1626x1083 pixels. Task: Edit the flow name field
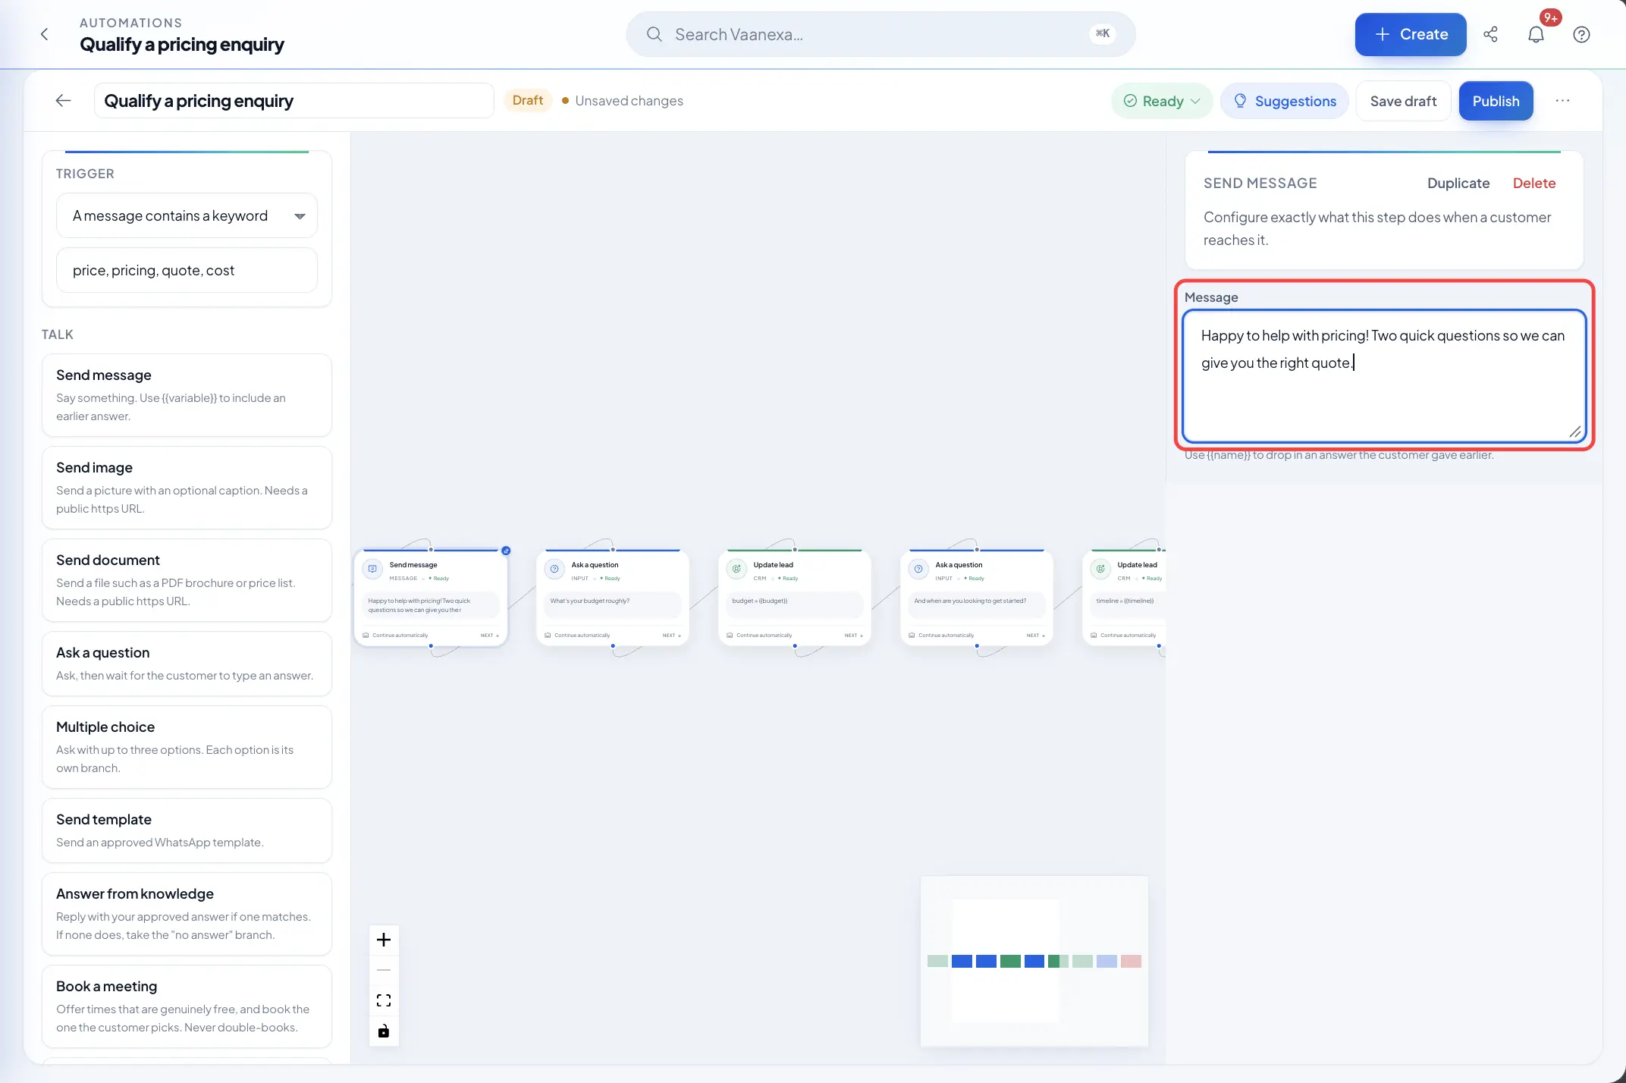pos(294,101)
